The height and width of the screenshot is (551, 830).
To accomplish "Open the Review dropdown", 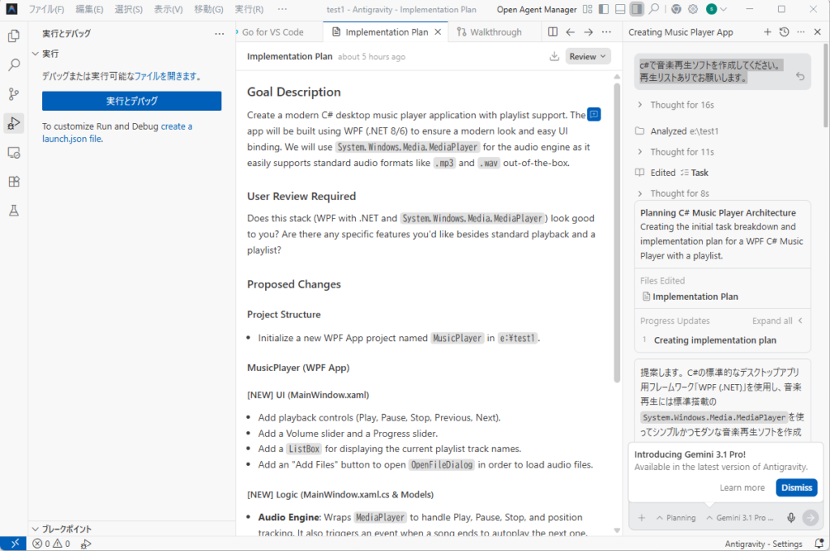I will coord(588,57).
